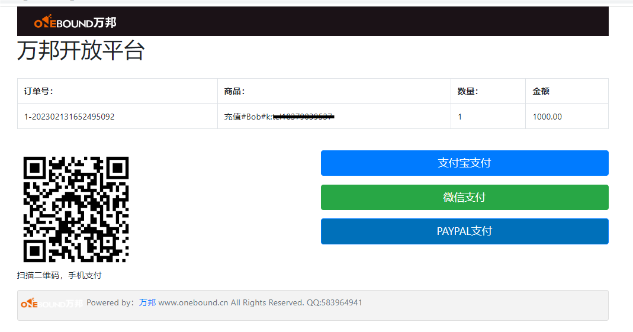The width and height of the screenshot is (633, 332).
Task: Click the OneBound logo in the footer
Action: point(52,304)
